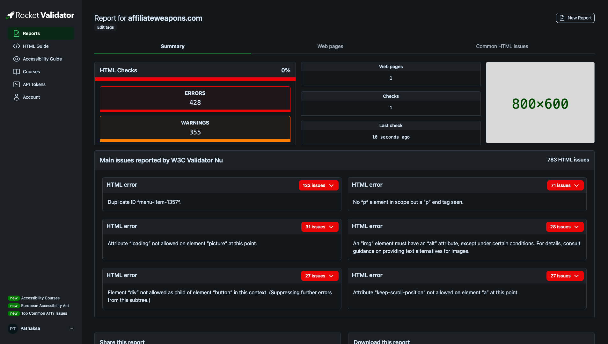The height and width of the screenshot is (344, 608).
Task: Click the 800x600 placeholder thumbnail
Action: 540,102
